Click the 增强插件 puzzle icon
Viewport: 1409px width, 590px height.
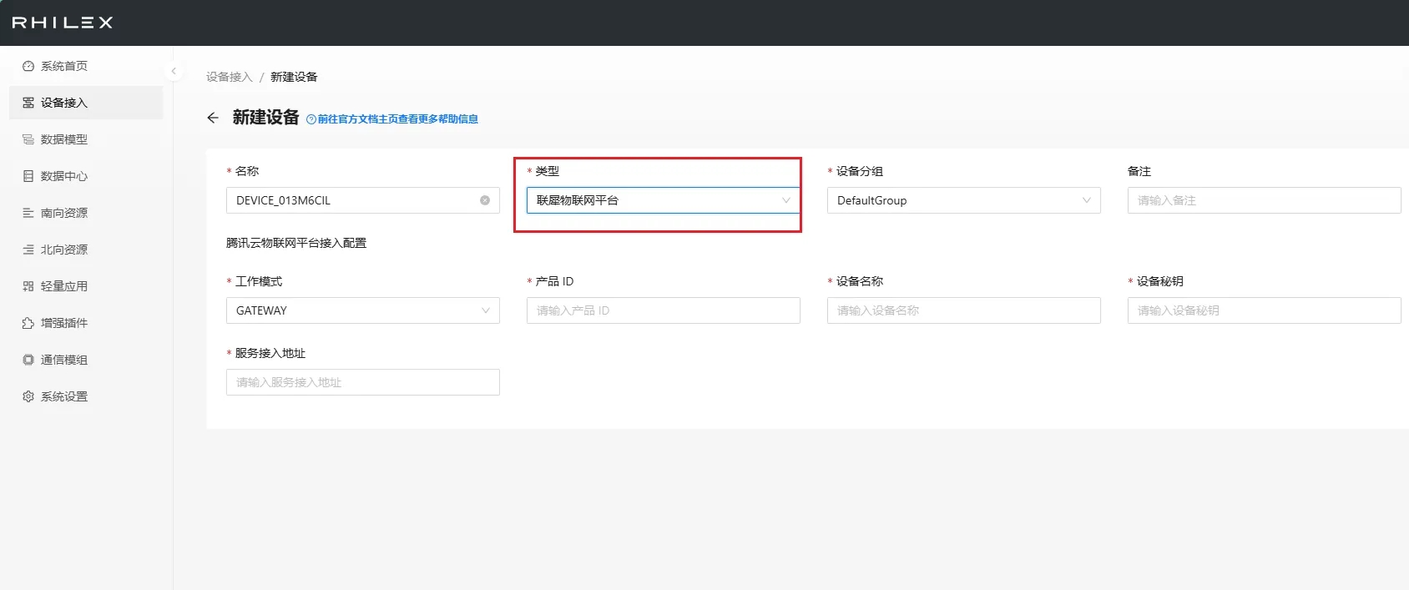[x=28, y=323]
